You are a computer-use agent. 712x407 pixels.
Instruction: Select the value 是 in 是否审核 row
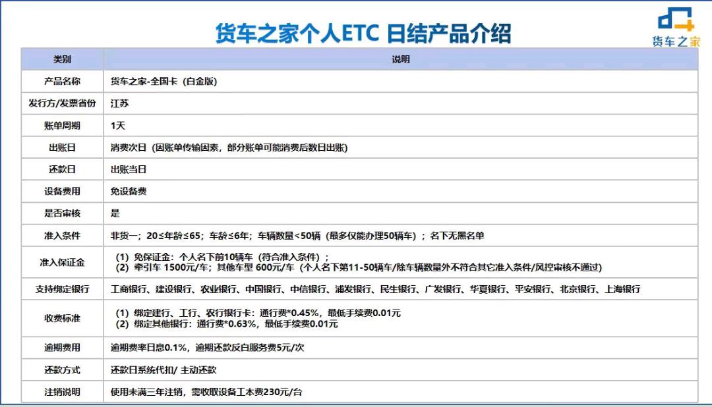click(115, 213)
